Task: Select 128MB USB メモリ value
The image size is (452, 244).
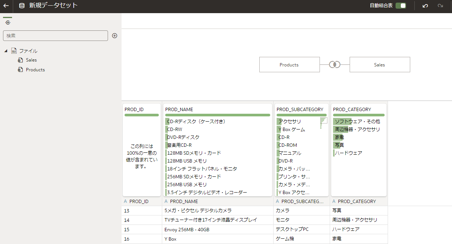Action: (187, 161)
